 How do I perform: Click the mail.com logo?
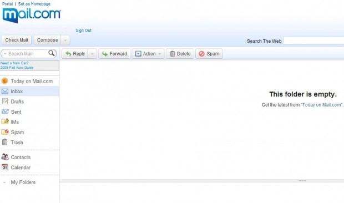coord(32,15)
